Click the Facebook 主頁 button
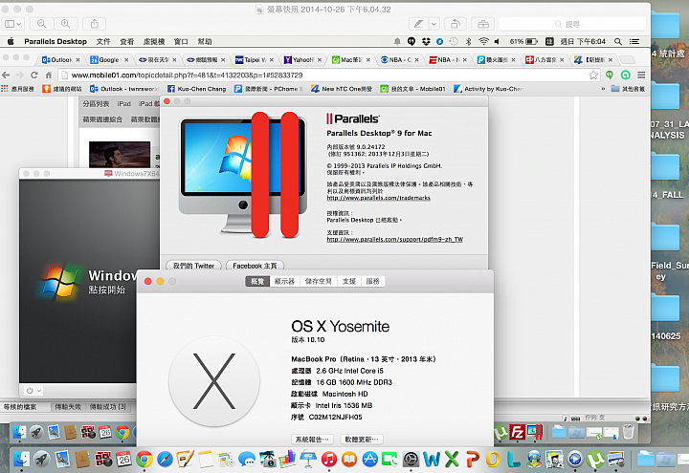The width and height of the screenshot is (689, 473). point(255,266)
